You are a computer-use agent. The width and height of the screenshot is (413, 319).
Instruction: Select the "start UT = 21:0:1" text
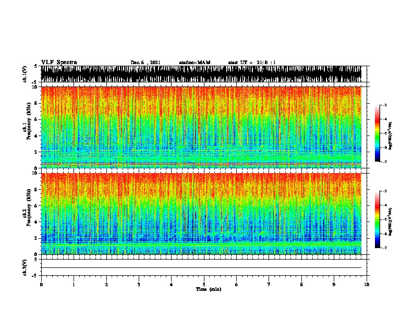pos(252,63)
